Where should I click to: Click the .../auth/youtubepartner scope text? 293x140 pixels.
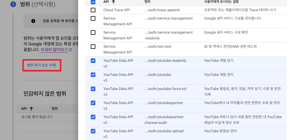164,103
